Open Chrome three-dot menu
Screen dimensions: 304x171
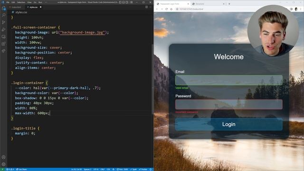coord(301,9)
